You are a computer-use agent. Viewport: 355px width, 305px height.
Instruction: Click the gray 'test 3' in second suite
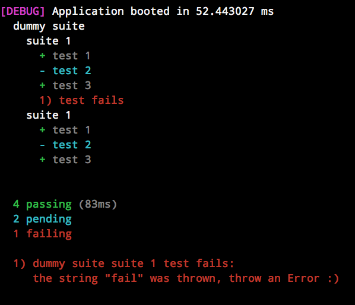pos(72,160)
